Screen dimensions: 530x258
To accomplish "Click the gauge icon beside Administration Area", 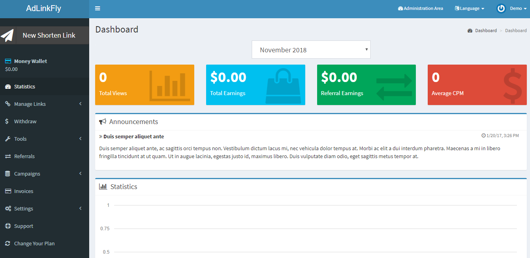I will pyautogui.click(x=400, y=8).
